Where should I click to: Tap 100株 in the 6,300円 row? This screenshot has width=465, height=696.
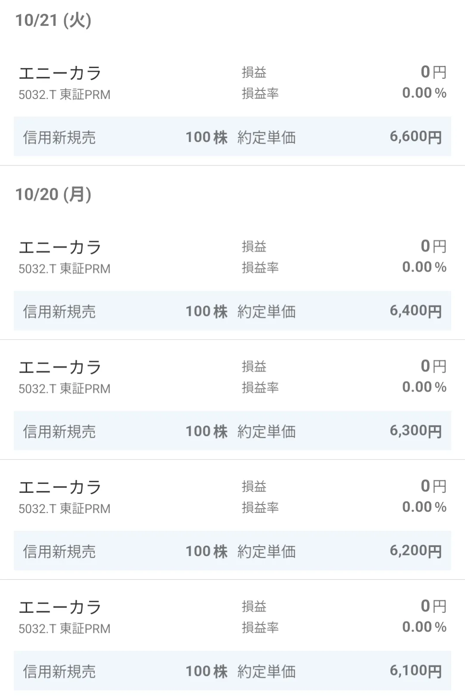(x=206, y=431)
